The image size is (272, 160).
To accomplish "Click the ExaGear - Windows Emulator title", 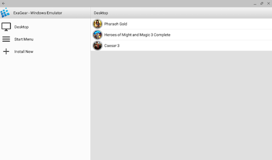I will point(38,13).
